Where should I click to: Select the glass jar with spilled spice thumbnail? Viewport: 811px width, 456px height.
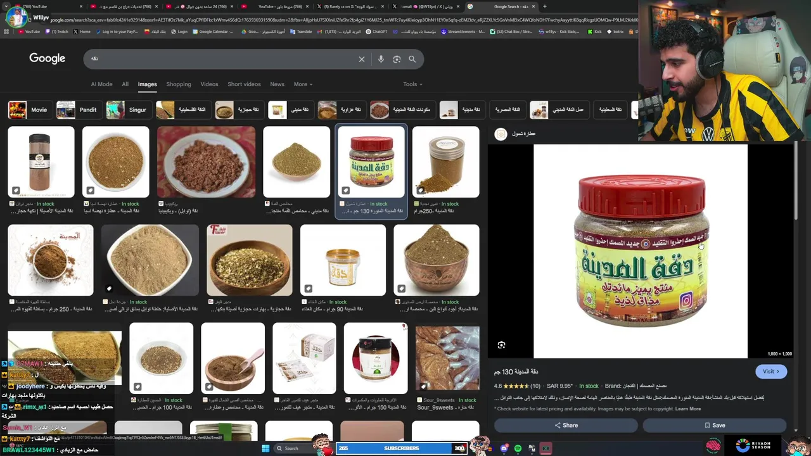coord(445,162)
